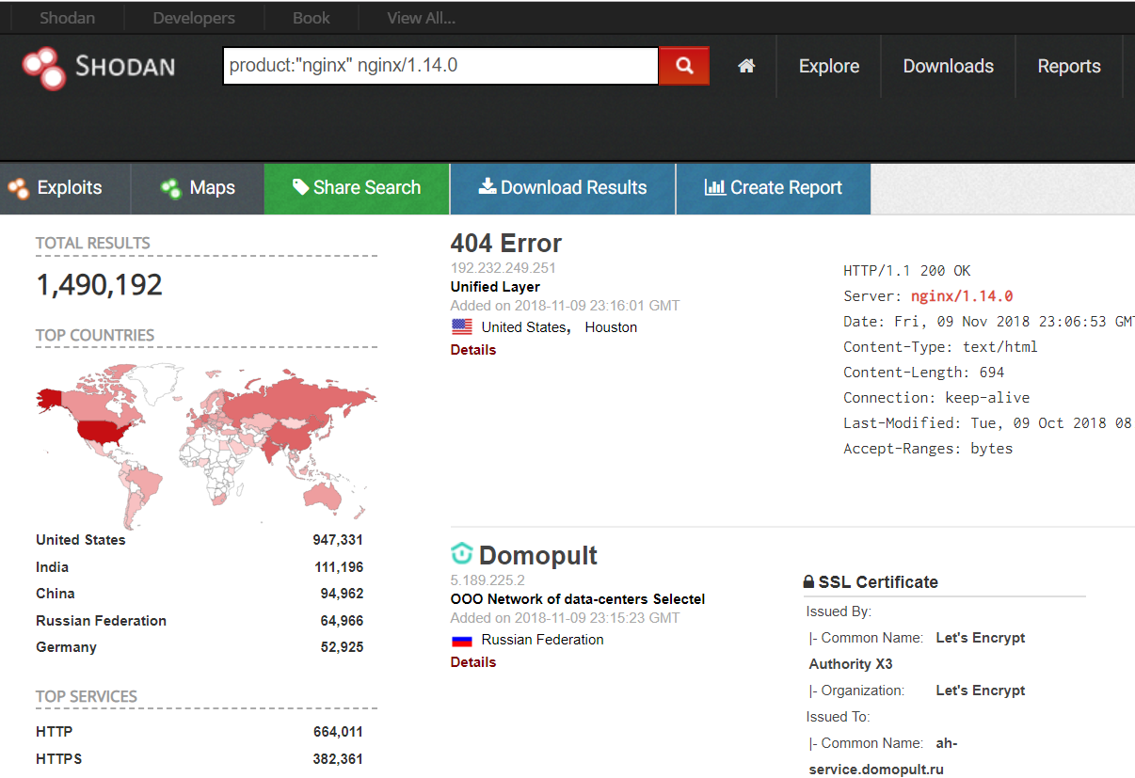Expand the View All... top bar menu
1135x778 pixels.
coord(421,18)
